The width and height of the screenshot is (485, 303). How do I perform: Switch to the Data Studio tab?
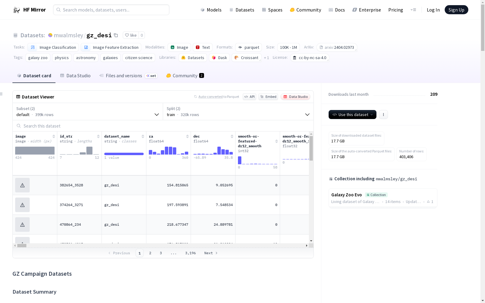coord(75,76)
